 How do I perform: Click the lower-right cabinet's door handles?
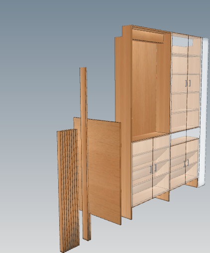pyautogui.click(x=187, y=163)
